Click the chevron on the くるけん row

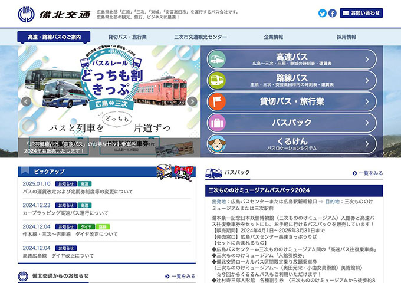coord(367,144)
